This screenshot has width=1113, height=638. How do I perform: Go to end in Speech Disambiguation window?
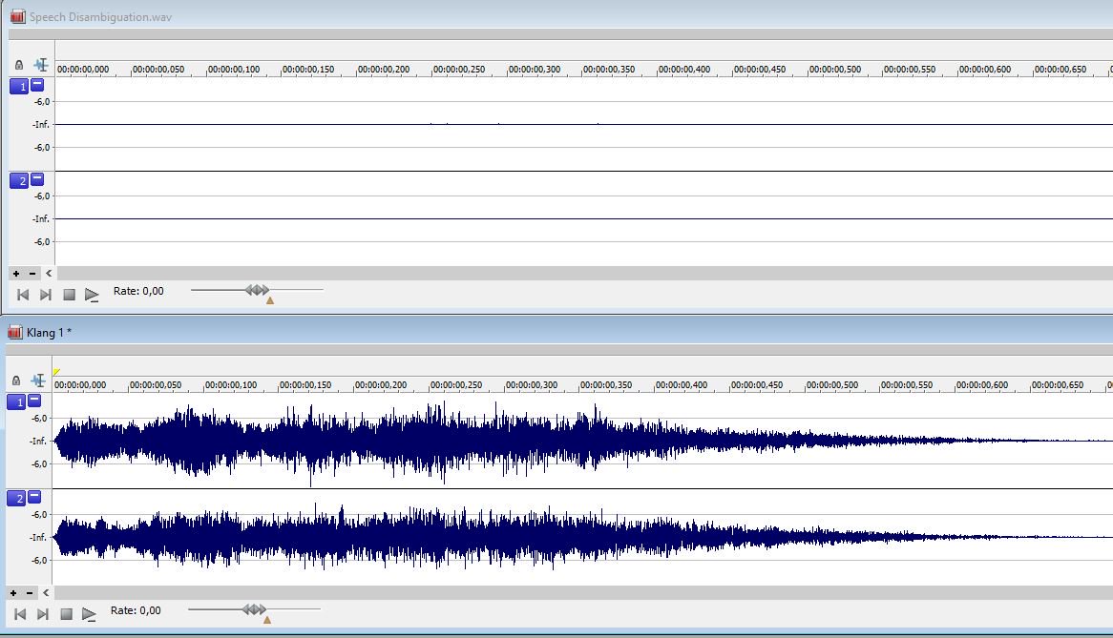click(46, 295)
